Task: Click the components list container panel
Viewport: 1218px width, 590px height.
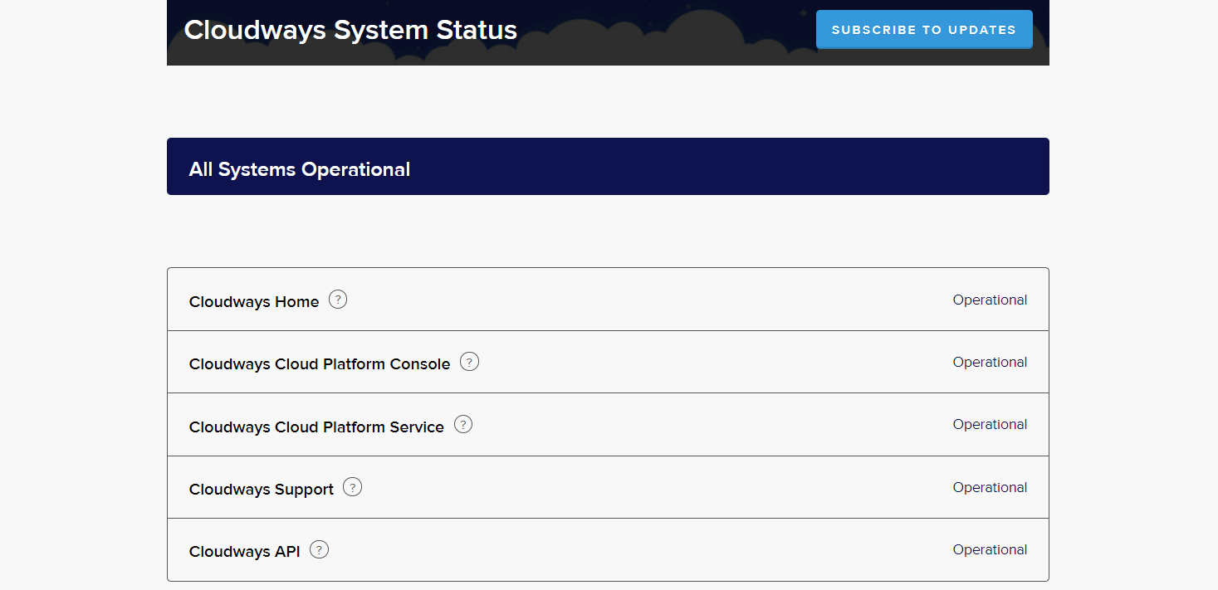Action: coord(608,424)
